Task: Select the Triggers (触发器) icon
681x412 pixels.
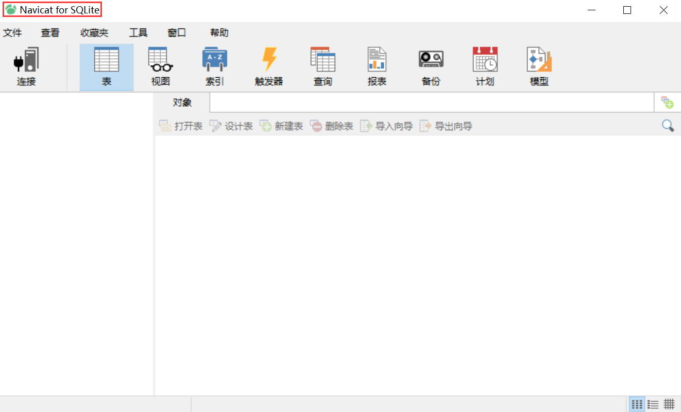Action: tap(268, 66)
